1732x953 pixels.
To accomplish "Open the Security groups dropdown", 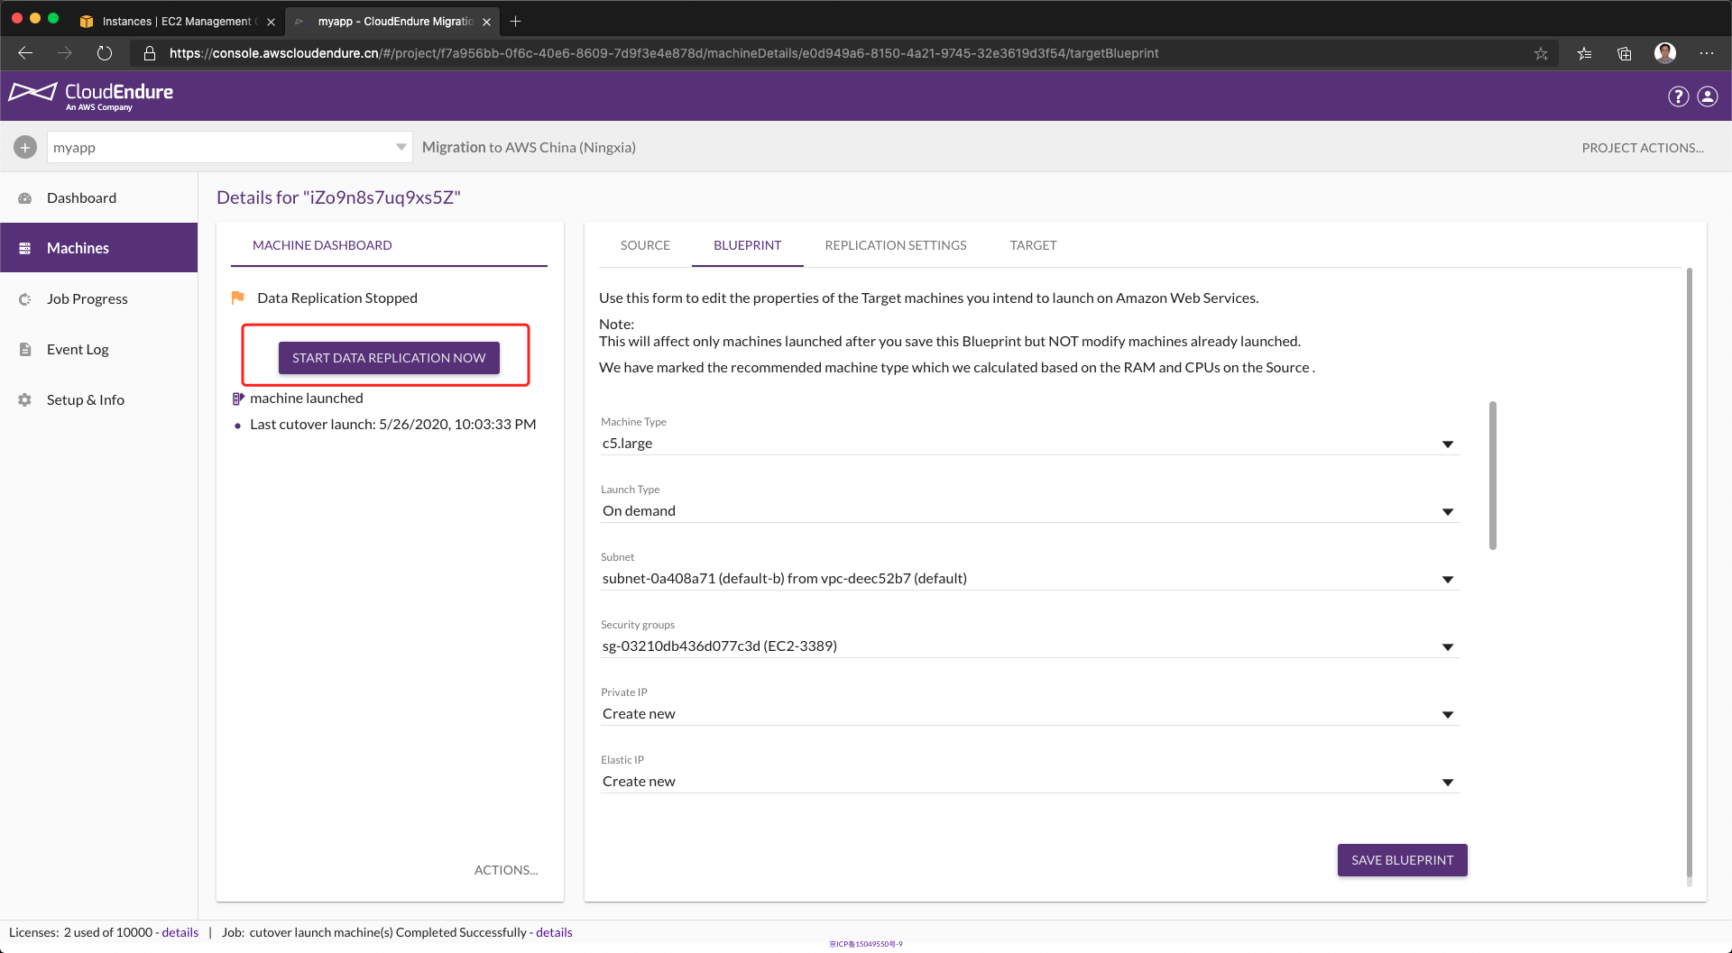I will (x=1447, y=646).
